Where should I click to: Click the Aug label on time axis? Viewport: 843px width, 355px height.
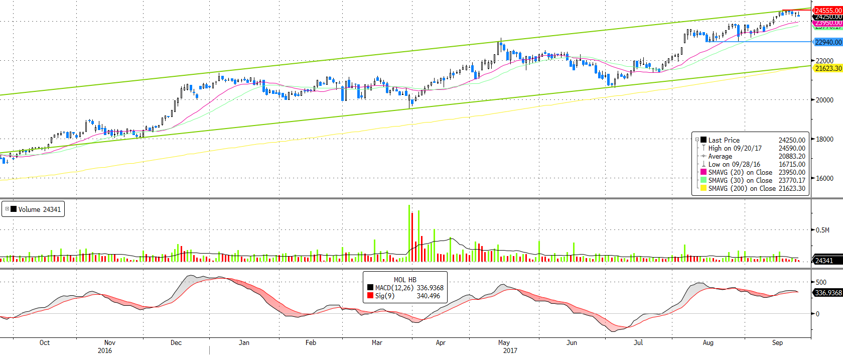click(708, 342)
